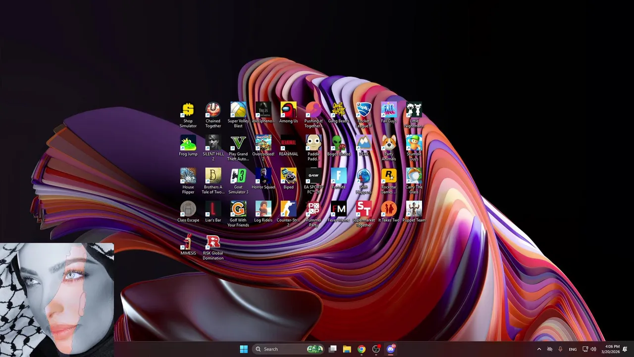Image resolution: width=634 pixels, height=357 pixels.
Task: Click the Pummel Party dice icon
Action: (x=314, y=214)
